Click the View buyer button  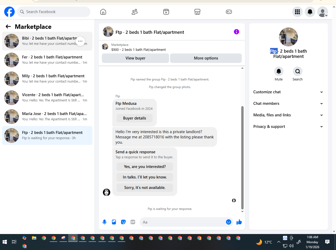click(135, 58)
